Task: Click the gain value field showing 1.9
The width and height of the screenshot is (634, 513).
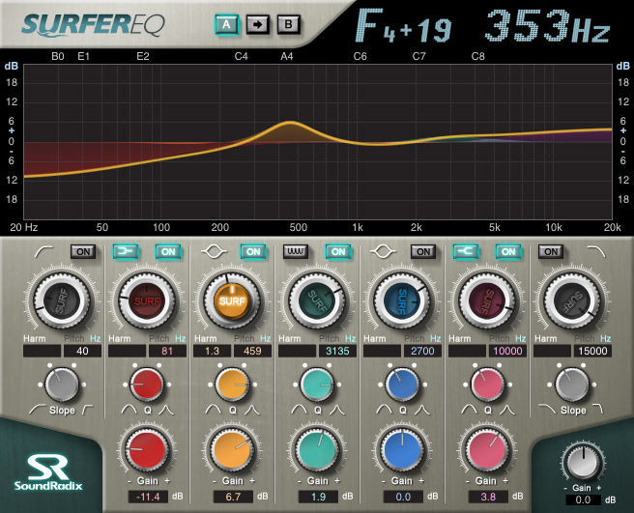Action: click(x=318, y=497)
